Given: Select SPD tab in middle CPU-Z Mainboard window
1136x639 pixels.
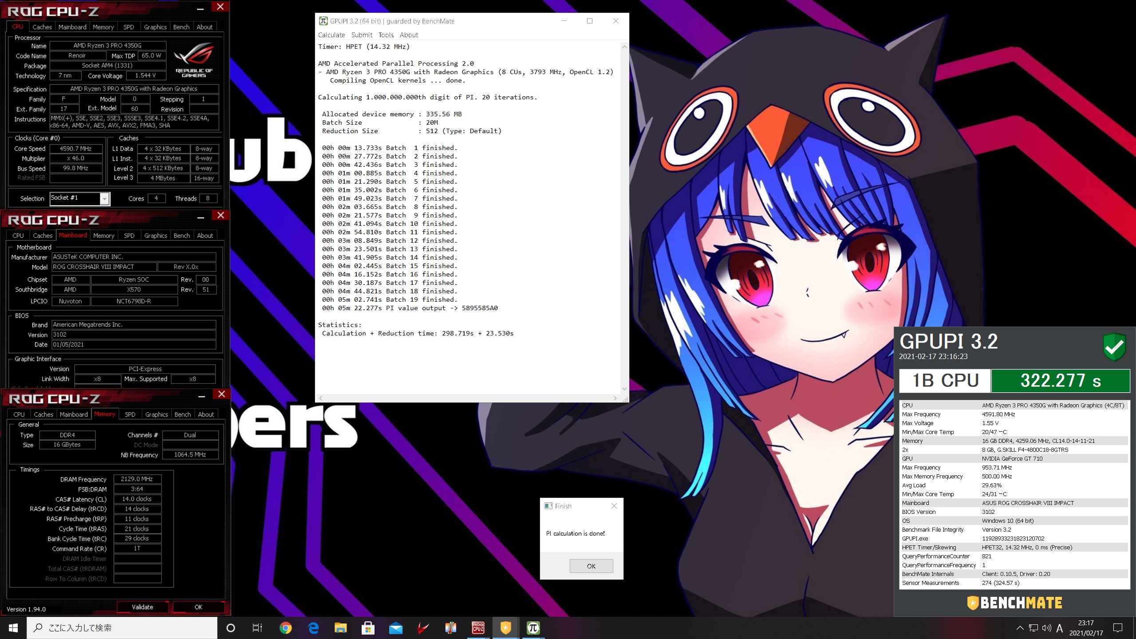Looking at the screenshot, I should pyautogui.click(x=129, y=236).
